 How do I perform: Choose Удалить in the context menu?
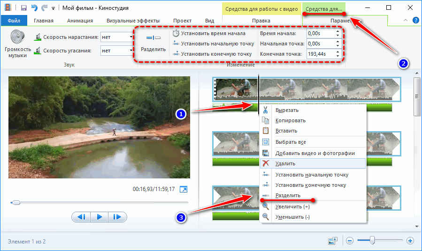[x=285, y=163]
